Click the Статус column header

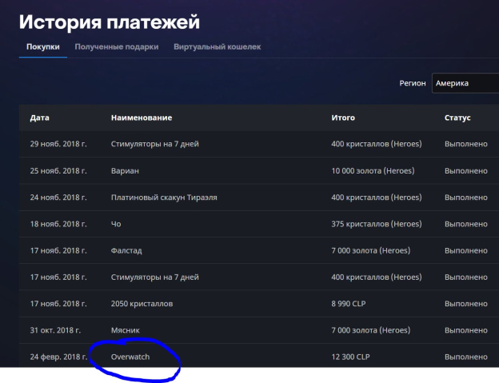tap(457, 118)
